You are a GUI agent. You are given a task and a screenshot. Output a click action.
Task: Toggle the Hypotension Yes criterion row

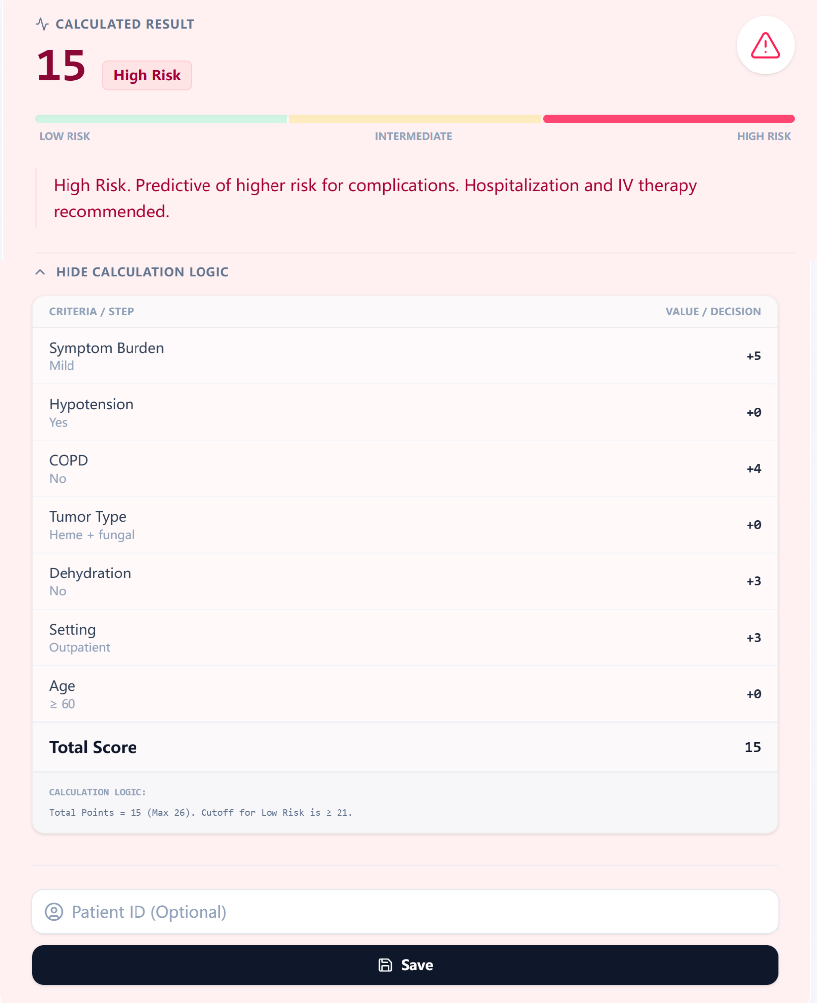pos(406,412)
